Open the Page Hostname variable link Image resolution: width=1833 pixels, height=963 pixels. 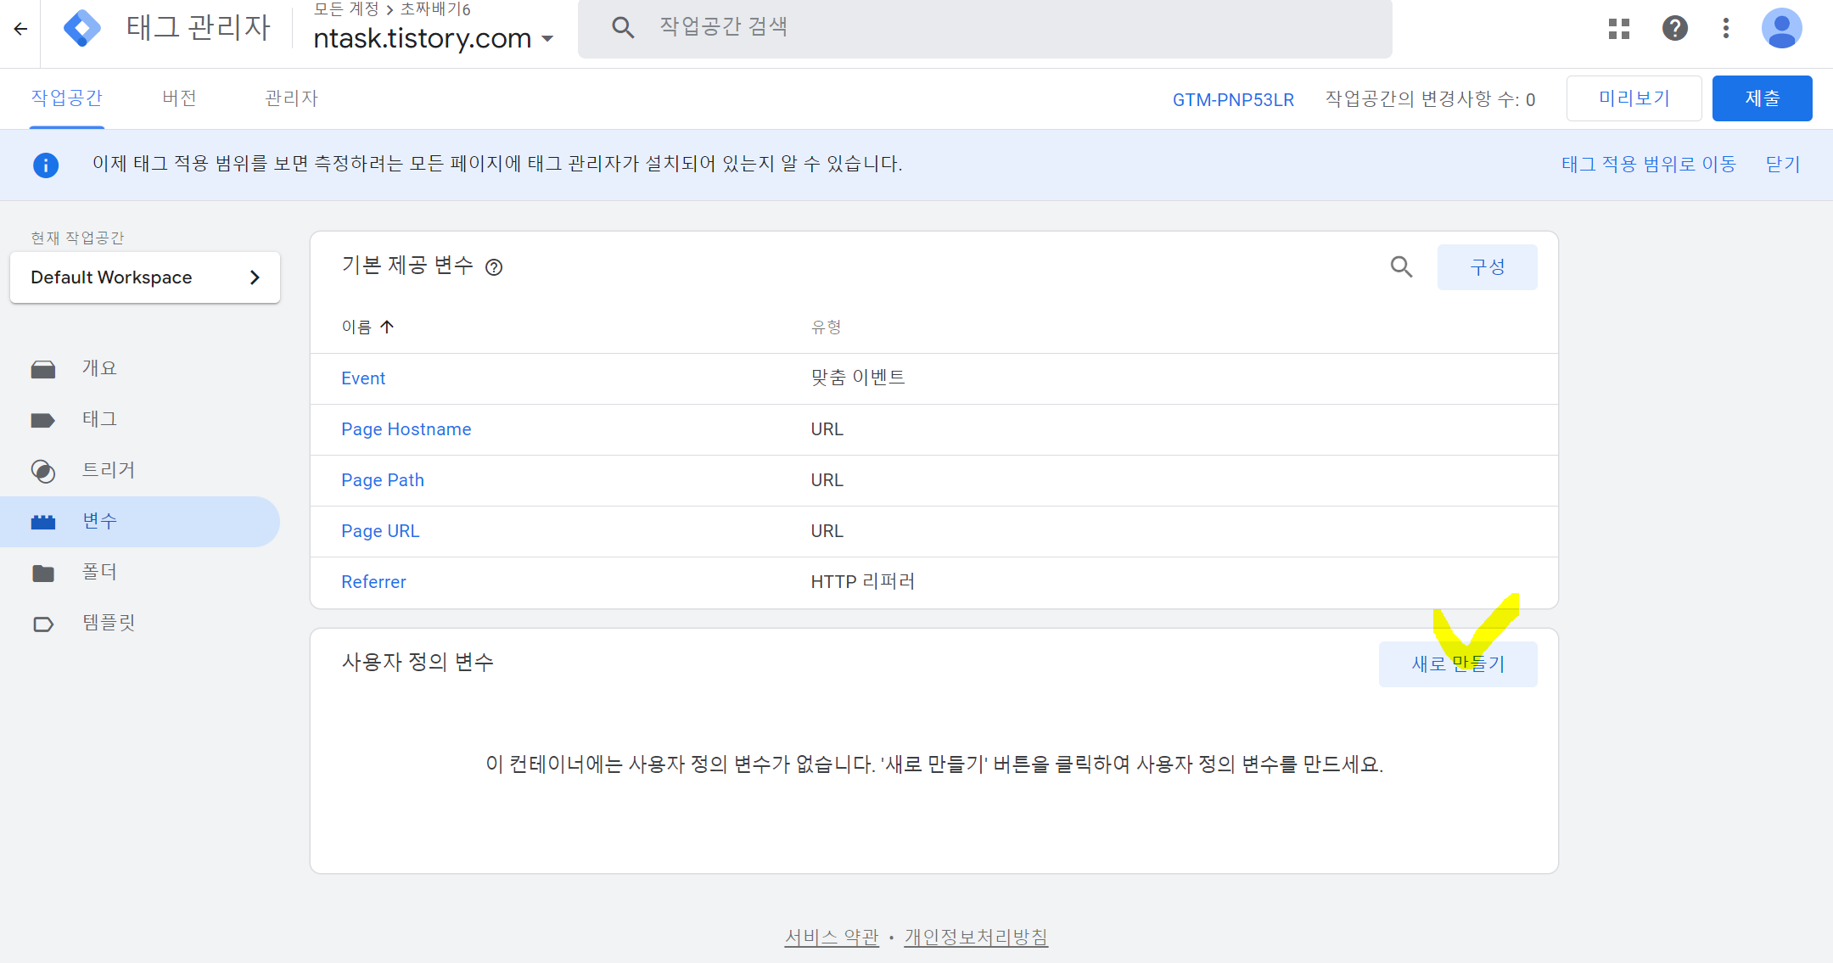click(x=406, y=429)
